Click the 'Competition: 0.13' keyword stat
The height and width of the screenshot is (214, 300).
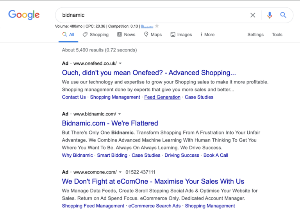(123, 27)
